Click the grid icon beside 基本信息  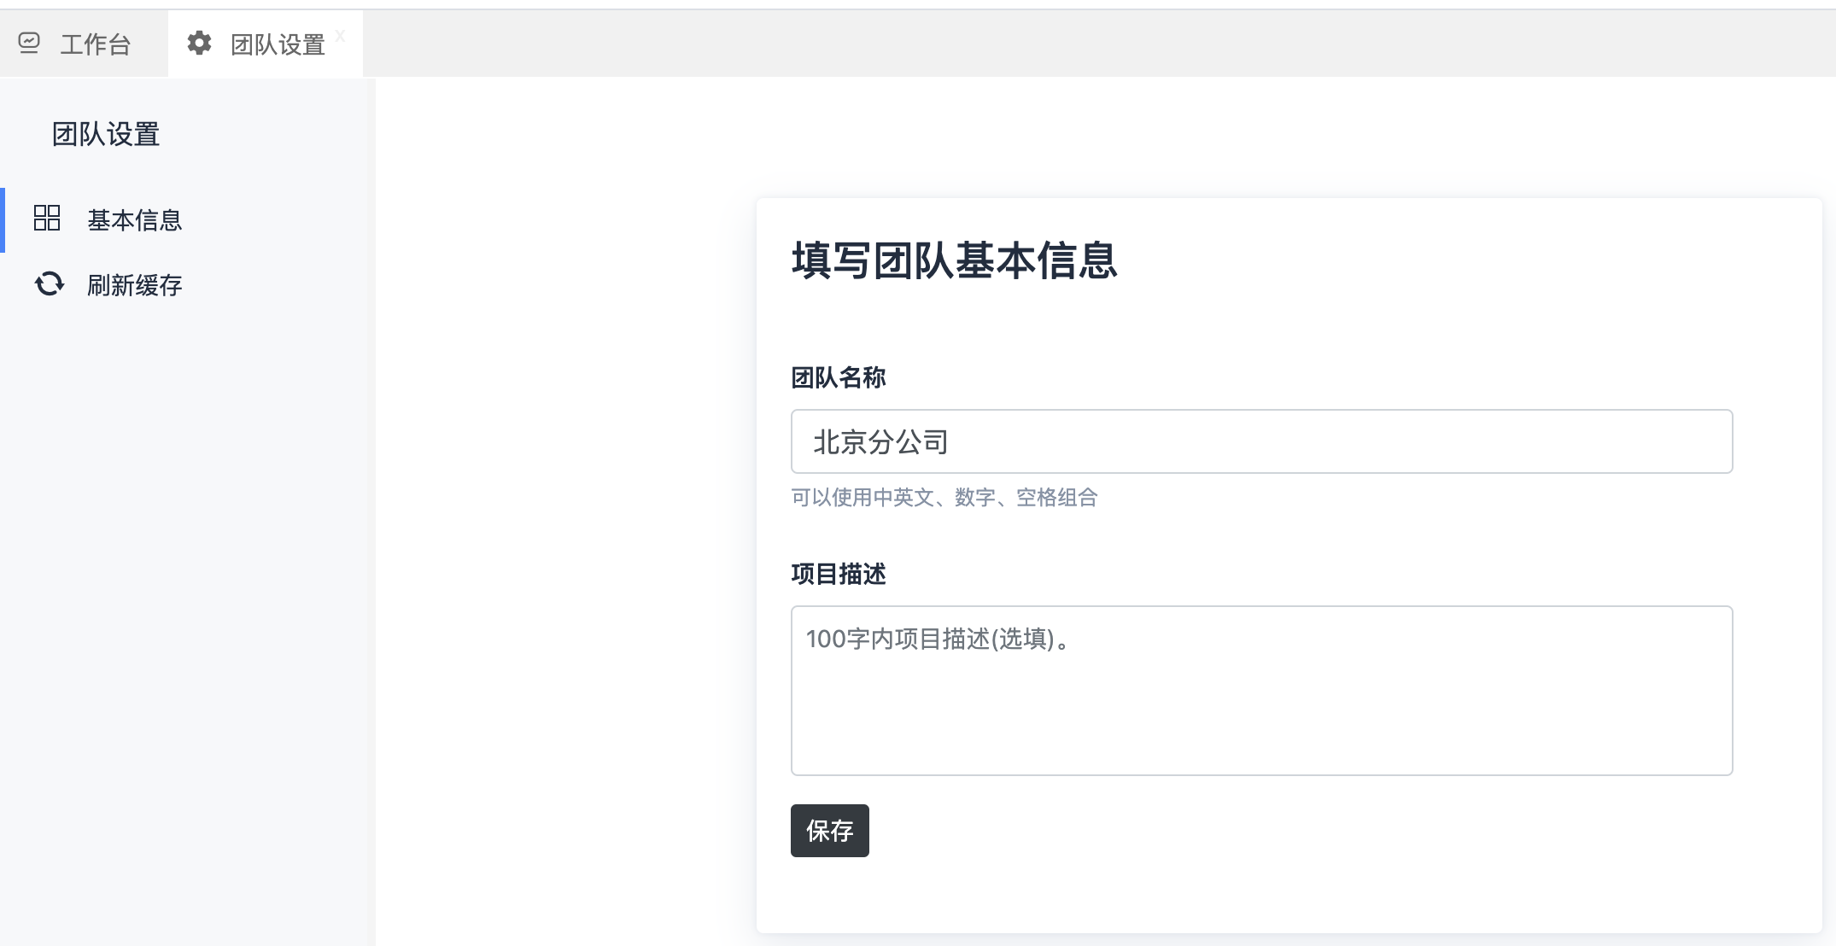coord(47,219)
